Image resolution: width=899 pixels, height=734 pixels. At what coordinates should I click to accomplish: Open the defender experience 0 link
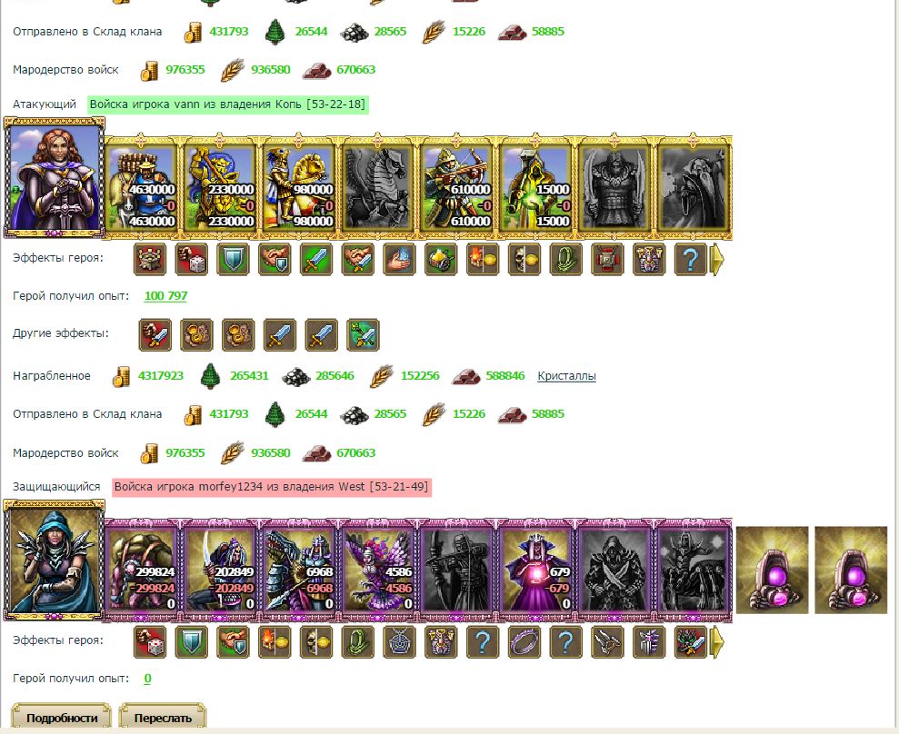tap(147, 679)
